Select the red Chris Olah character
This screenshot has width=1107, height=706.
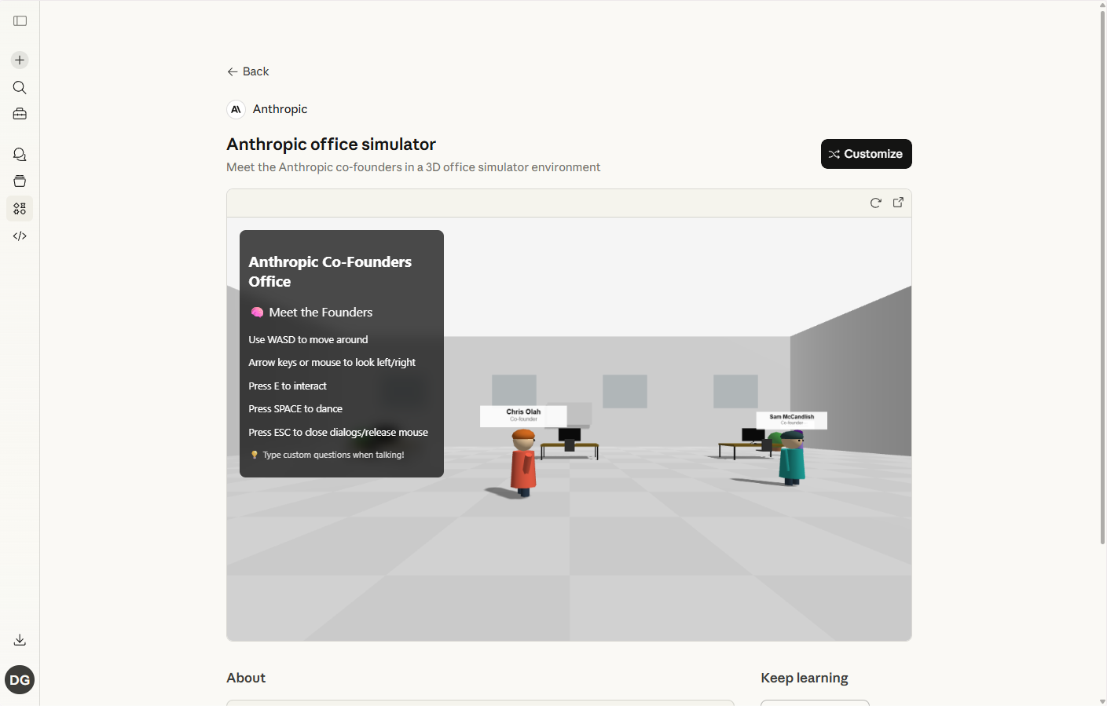pyautogui.click(x=523, y=463)
